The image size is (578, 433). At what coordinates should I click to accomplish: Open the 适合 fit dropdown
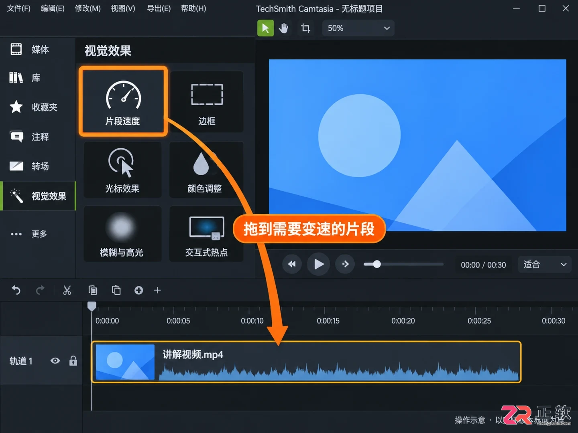click(x=545, y=265)
